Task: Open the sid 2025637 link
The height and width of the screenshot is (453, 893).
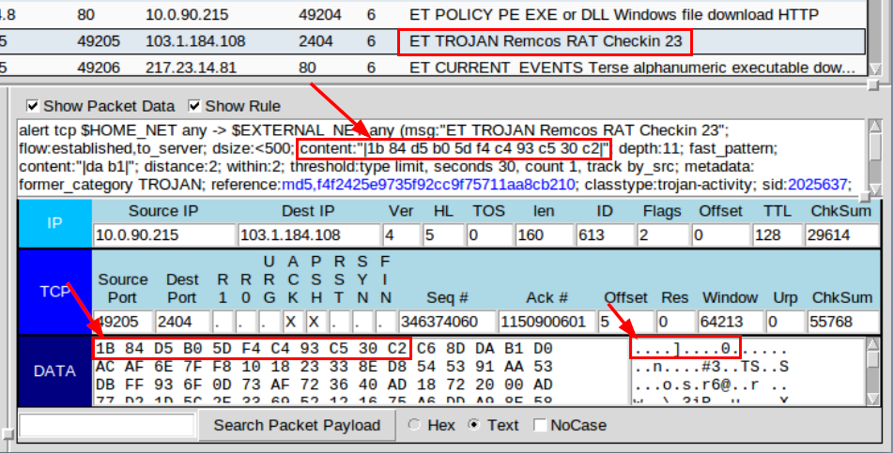Action: point(819,185)
